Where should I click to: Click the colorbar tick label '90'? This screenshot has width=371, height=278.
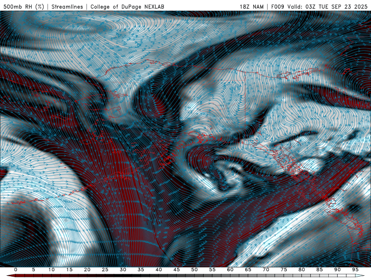(x=337, y=270)
